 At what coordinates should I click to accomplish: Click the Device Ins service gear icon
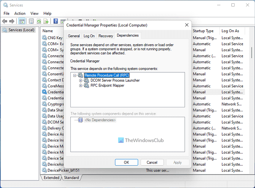(x=44, y=140)
